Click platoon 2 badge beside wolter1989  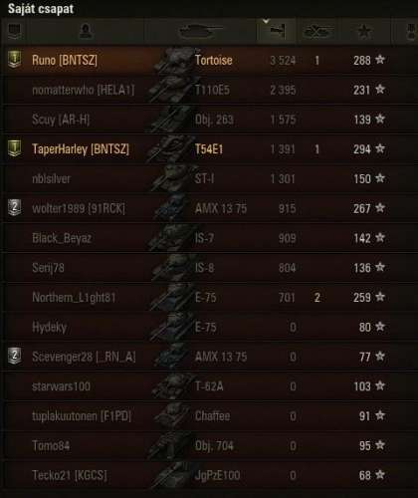pyautogui.click(x=15, y=208)
